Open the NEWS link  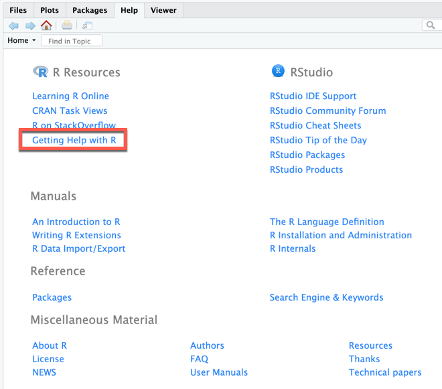44,372
